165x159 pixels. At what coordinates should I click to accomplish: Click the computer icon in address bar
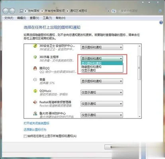pos(21,11)
